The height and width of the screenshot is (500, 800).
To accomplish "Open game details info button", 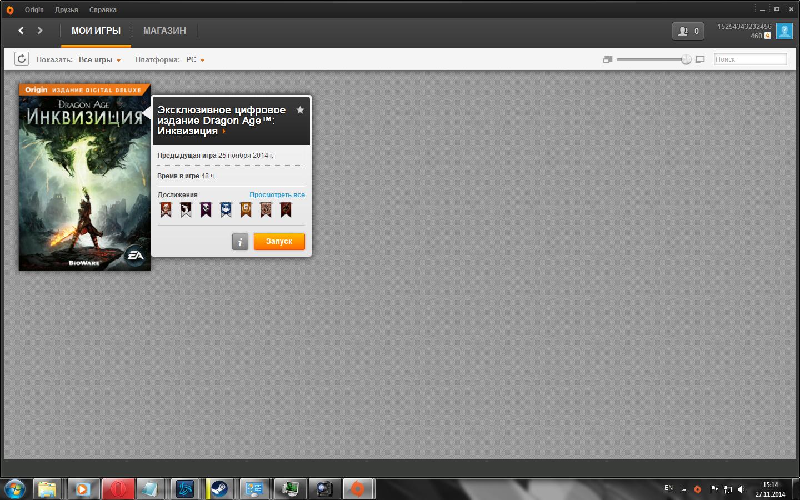I will pos(240,242).
